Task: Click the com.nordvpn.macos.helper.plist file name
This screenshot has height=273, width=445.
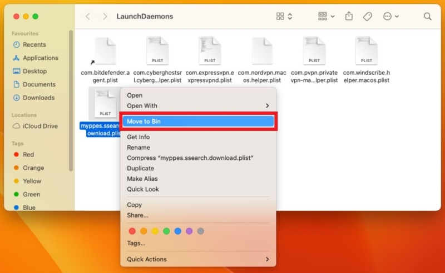Action: pyautogui.click(x=262, y=77)
